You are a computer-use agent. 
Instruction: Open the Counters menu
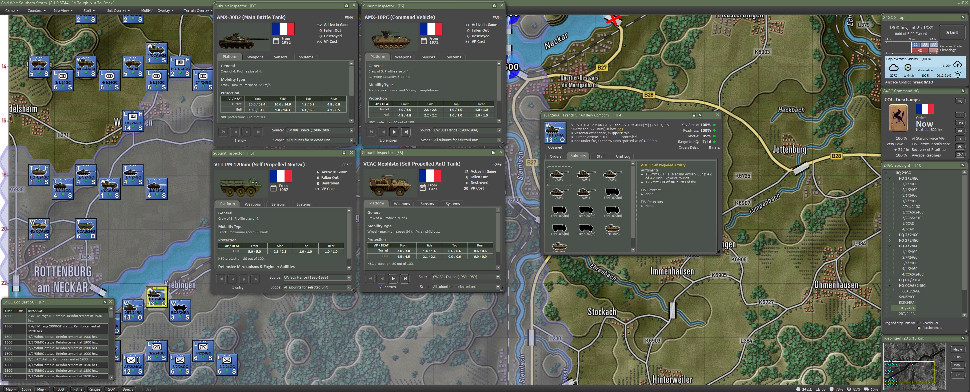click(x=37, y=10)
